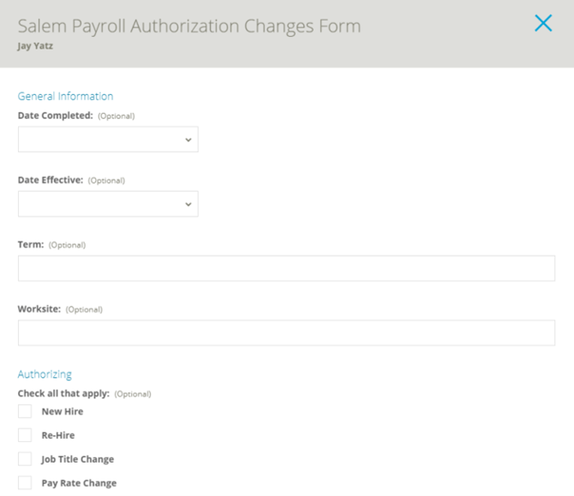Click the Check all that apply label

pos(63,393)
